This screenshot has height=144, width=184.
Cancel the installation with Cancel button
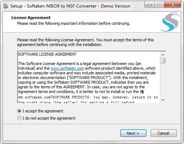point(164,133)
